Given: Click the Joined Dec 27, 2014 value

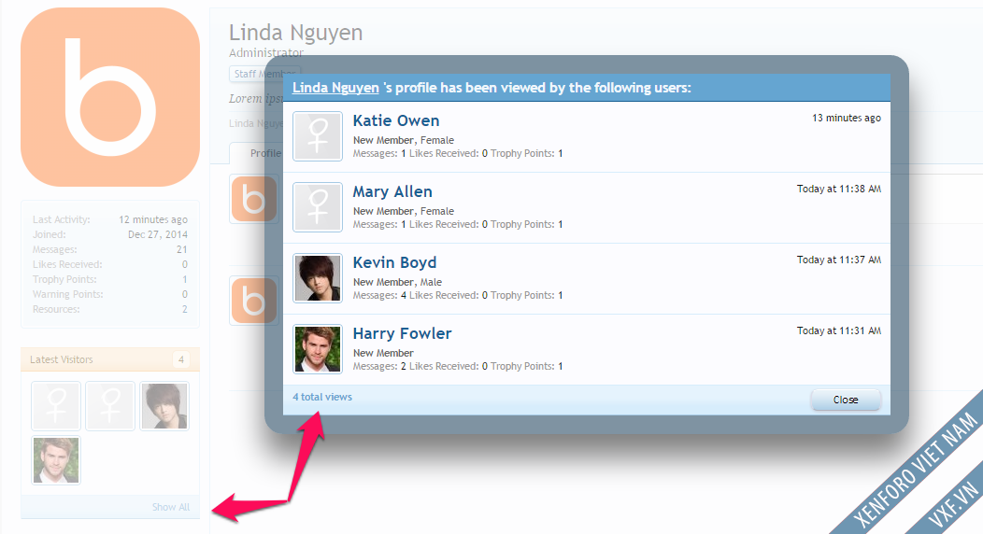Looking at the screenshot, I should [x=157, y=234].
